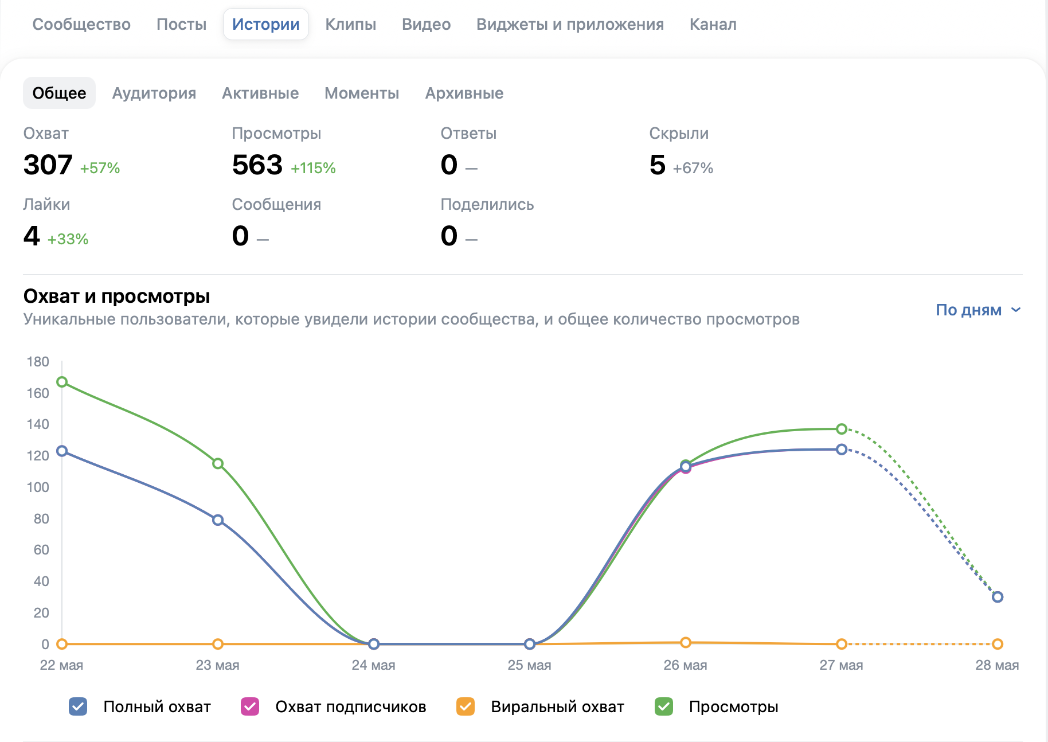This screenshot has height=742, width=1048.
Task: Click the orange viral point on 28 мая
Action: [998, 644]
